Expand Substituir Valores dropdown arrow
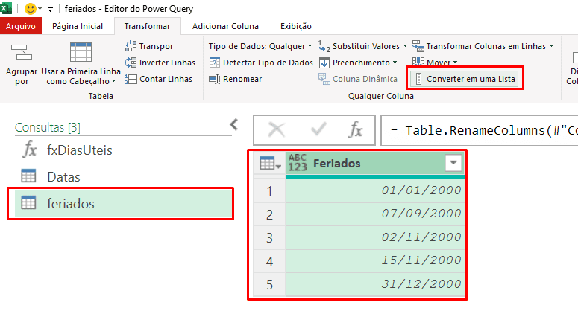 tap(405, 46)
